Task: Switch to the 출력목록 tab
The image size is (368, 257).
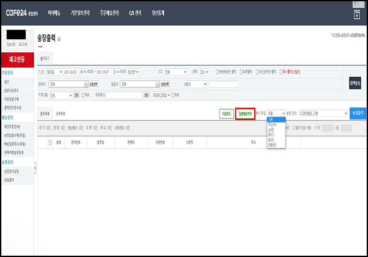Action: tap(45, 114)
